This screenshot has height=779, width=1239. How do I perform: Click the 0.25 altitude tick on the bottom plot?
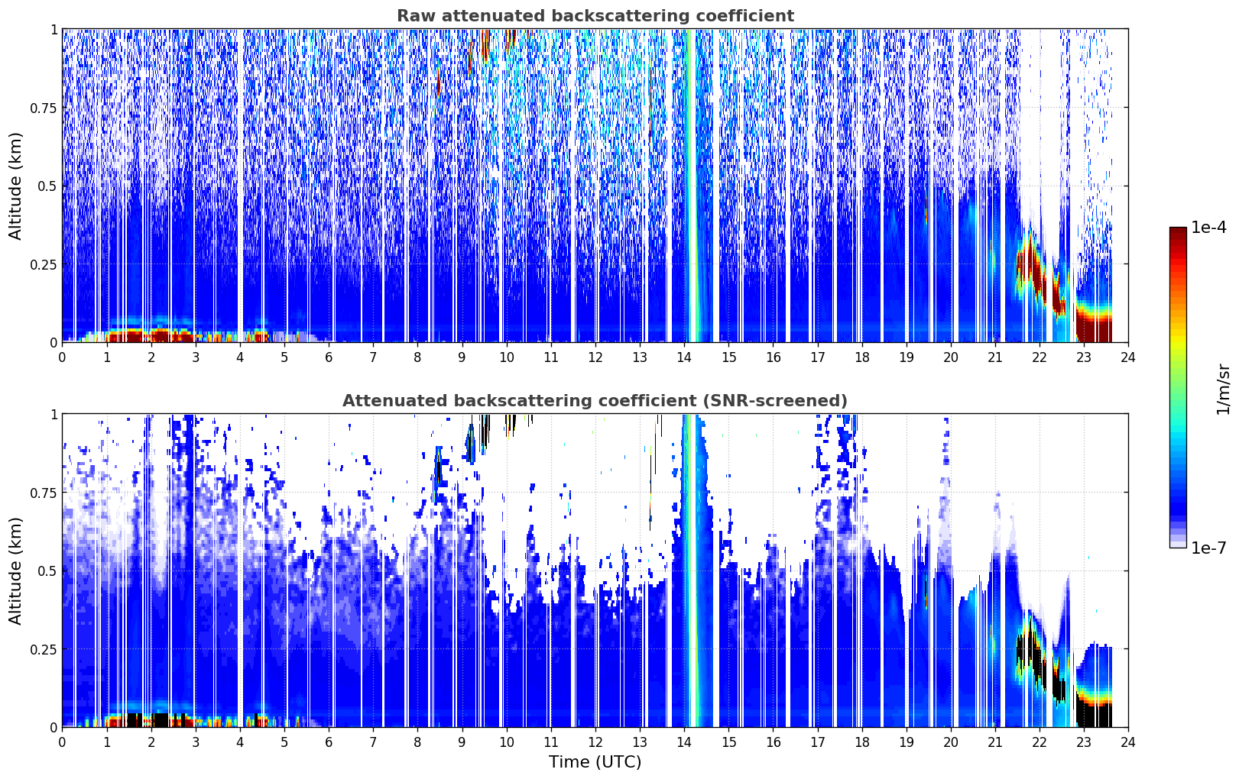tap(44, 649)
